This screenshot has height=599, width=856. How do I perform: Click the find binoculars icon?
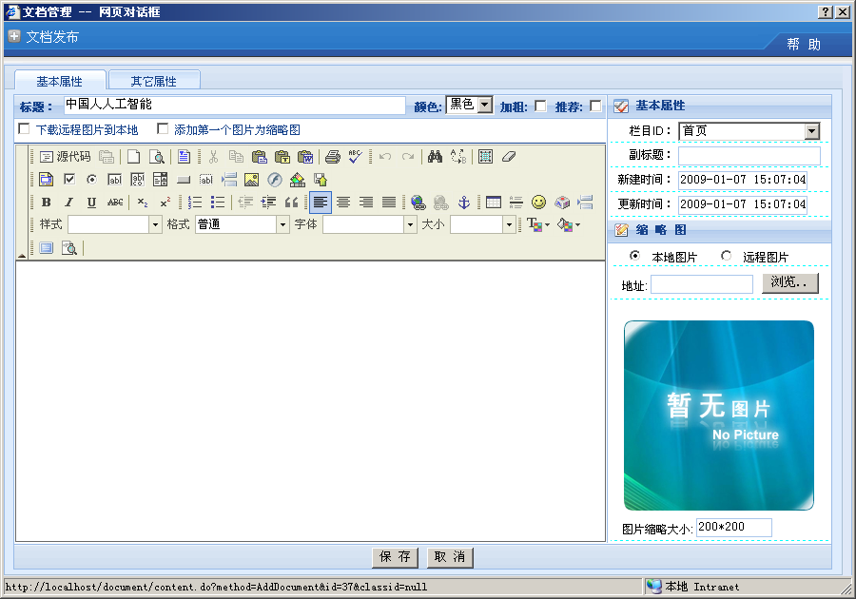pos(435,157)
